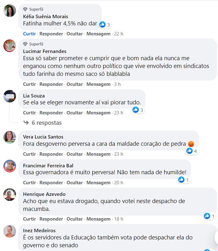This screenshot has width=218, height=251.
Task: Open Inez Medeiros profile photo
Action: pos(10,231)
